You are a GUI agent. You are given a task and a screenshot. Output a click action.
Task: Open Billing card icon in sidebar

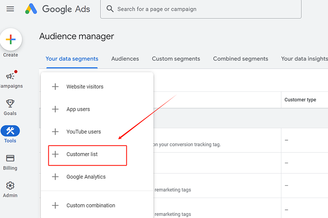[x=10, y=159]
